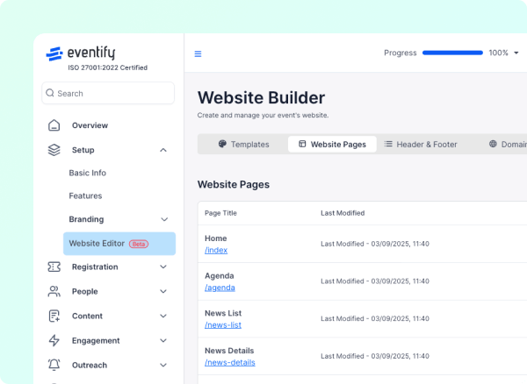Open the /index page link
The height and width of the screenshot is (384, 527).
coord(216,250)
